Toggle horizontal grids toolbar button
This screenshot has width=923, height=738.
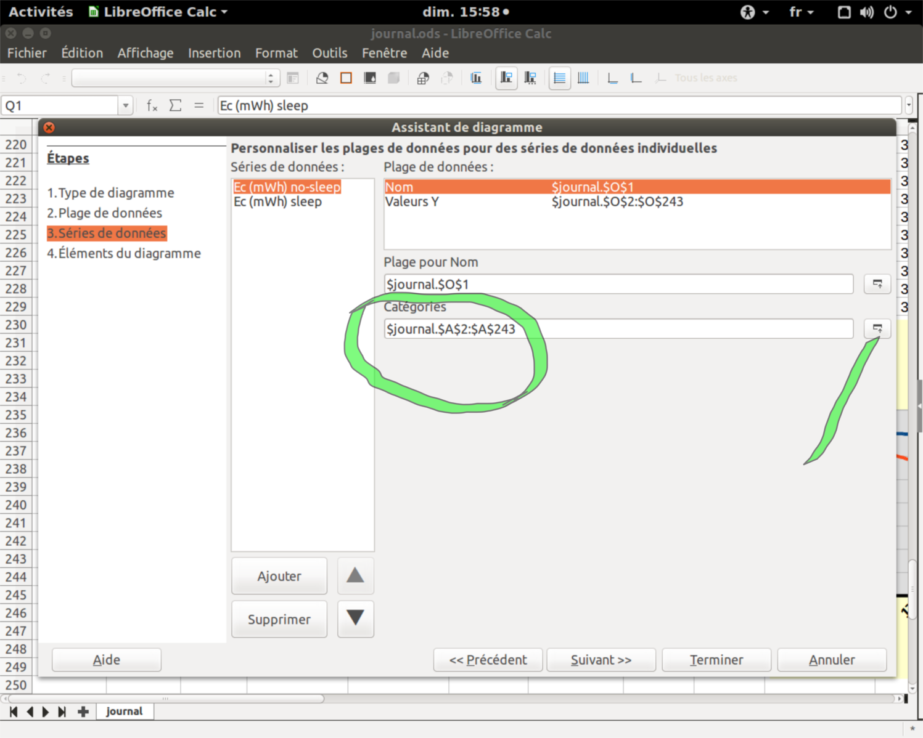(x=559, y=78)
